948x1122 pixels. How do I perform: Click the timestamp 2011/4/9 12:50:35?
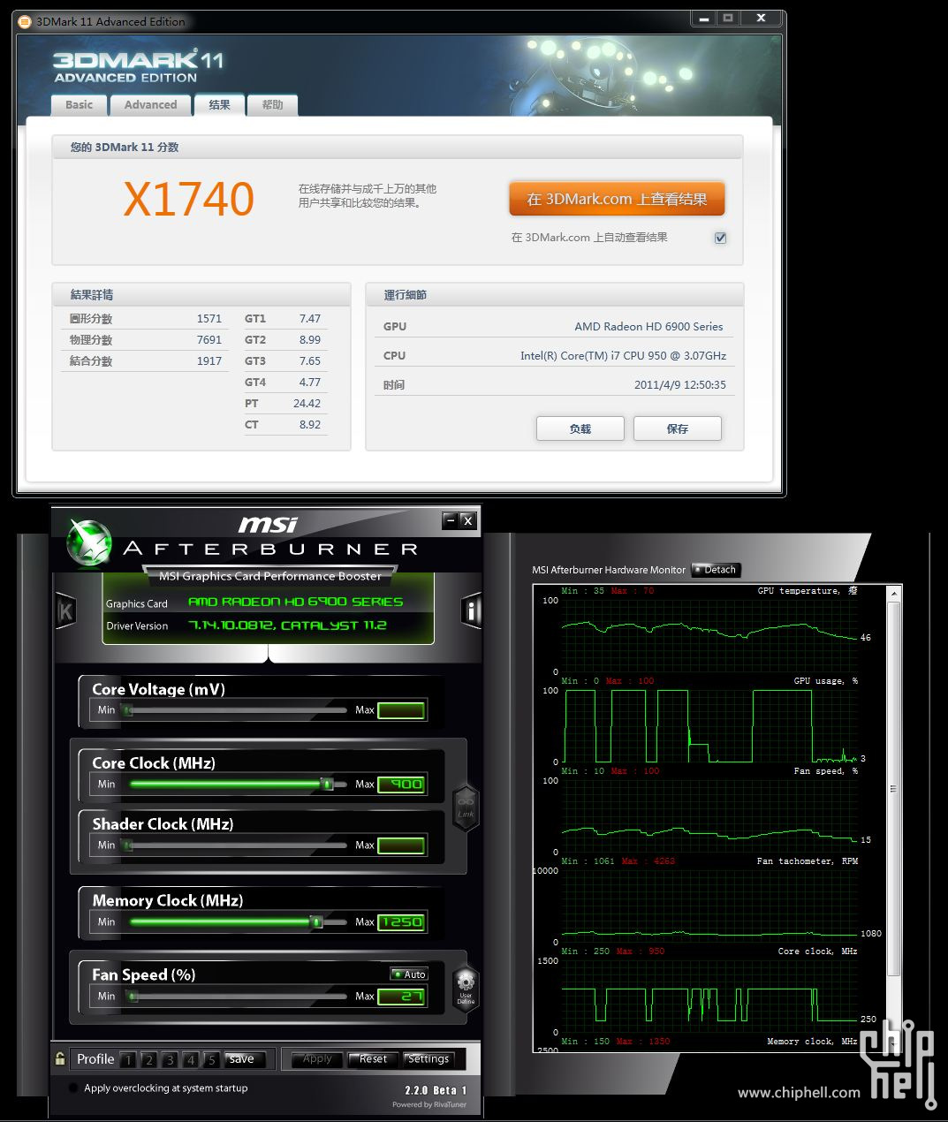click(680, 384)
